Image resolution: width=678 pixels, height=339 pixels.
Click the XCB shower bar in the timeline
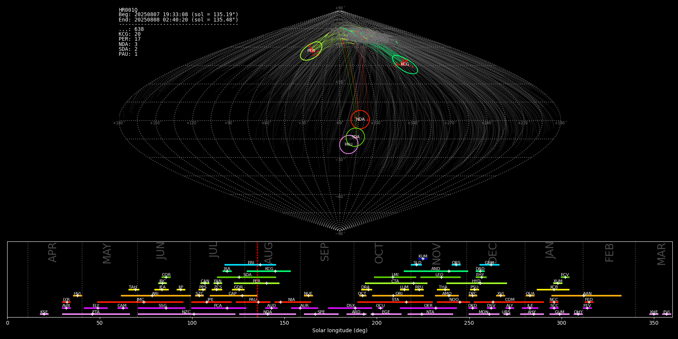click(553, 290)
